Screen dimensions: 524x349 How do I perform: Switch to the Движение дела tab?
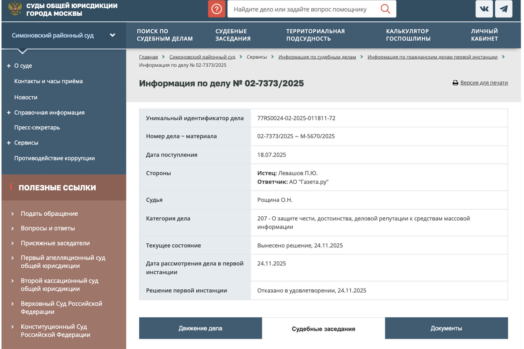coord(200,328)
